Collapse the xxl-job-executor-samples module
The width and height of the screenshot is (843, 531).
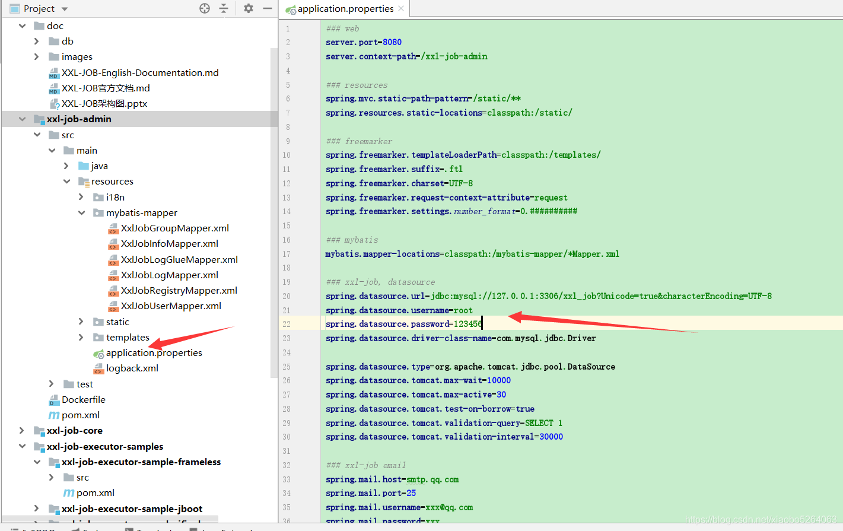23,446
